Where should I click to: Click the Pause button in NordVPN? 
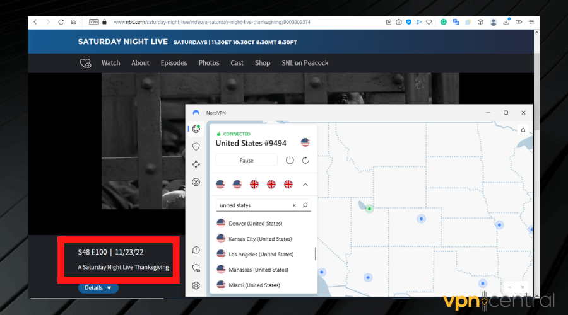(x=246, y=160)
